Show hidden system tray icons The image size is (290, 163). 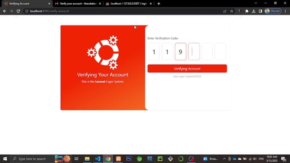pyautogui.click(x=224, y=159)
